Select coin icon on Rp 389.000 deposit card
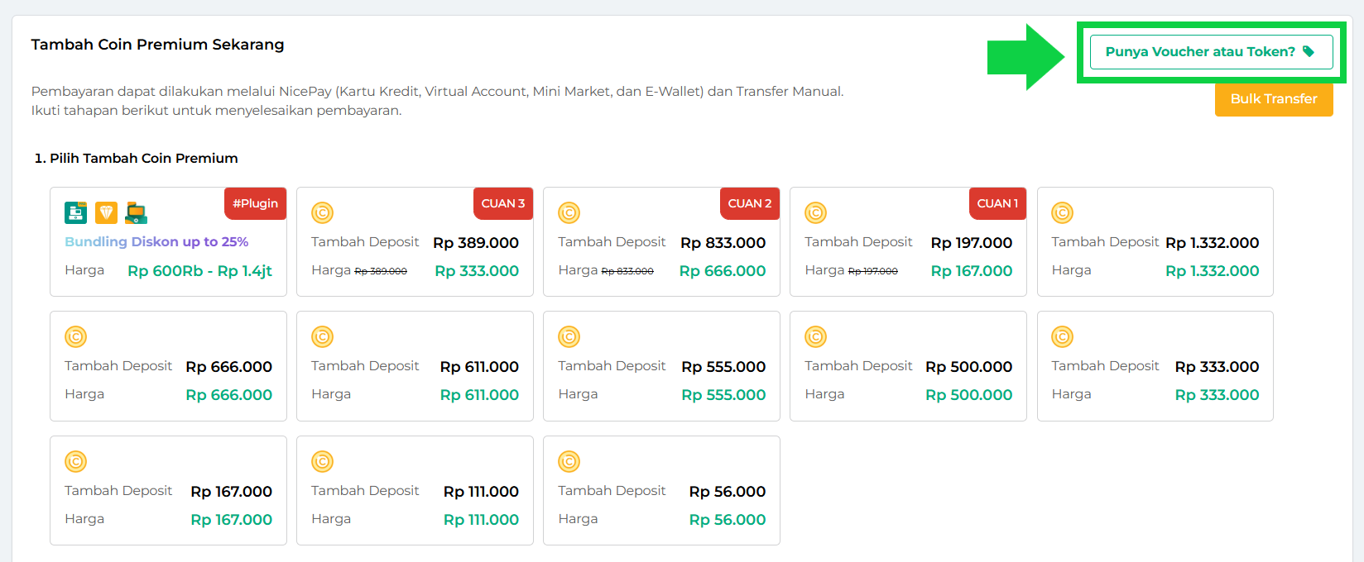Viewport: 1364px width, 562px height. (322, 213)
